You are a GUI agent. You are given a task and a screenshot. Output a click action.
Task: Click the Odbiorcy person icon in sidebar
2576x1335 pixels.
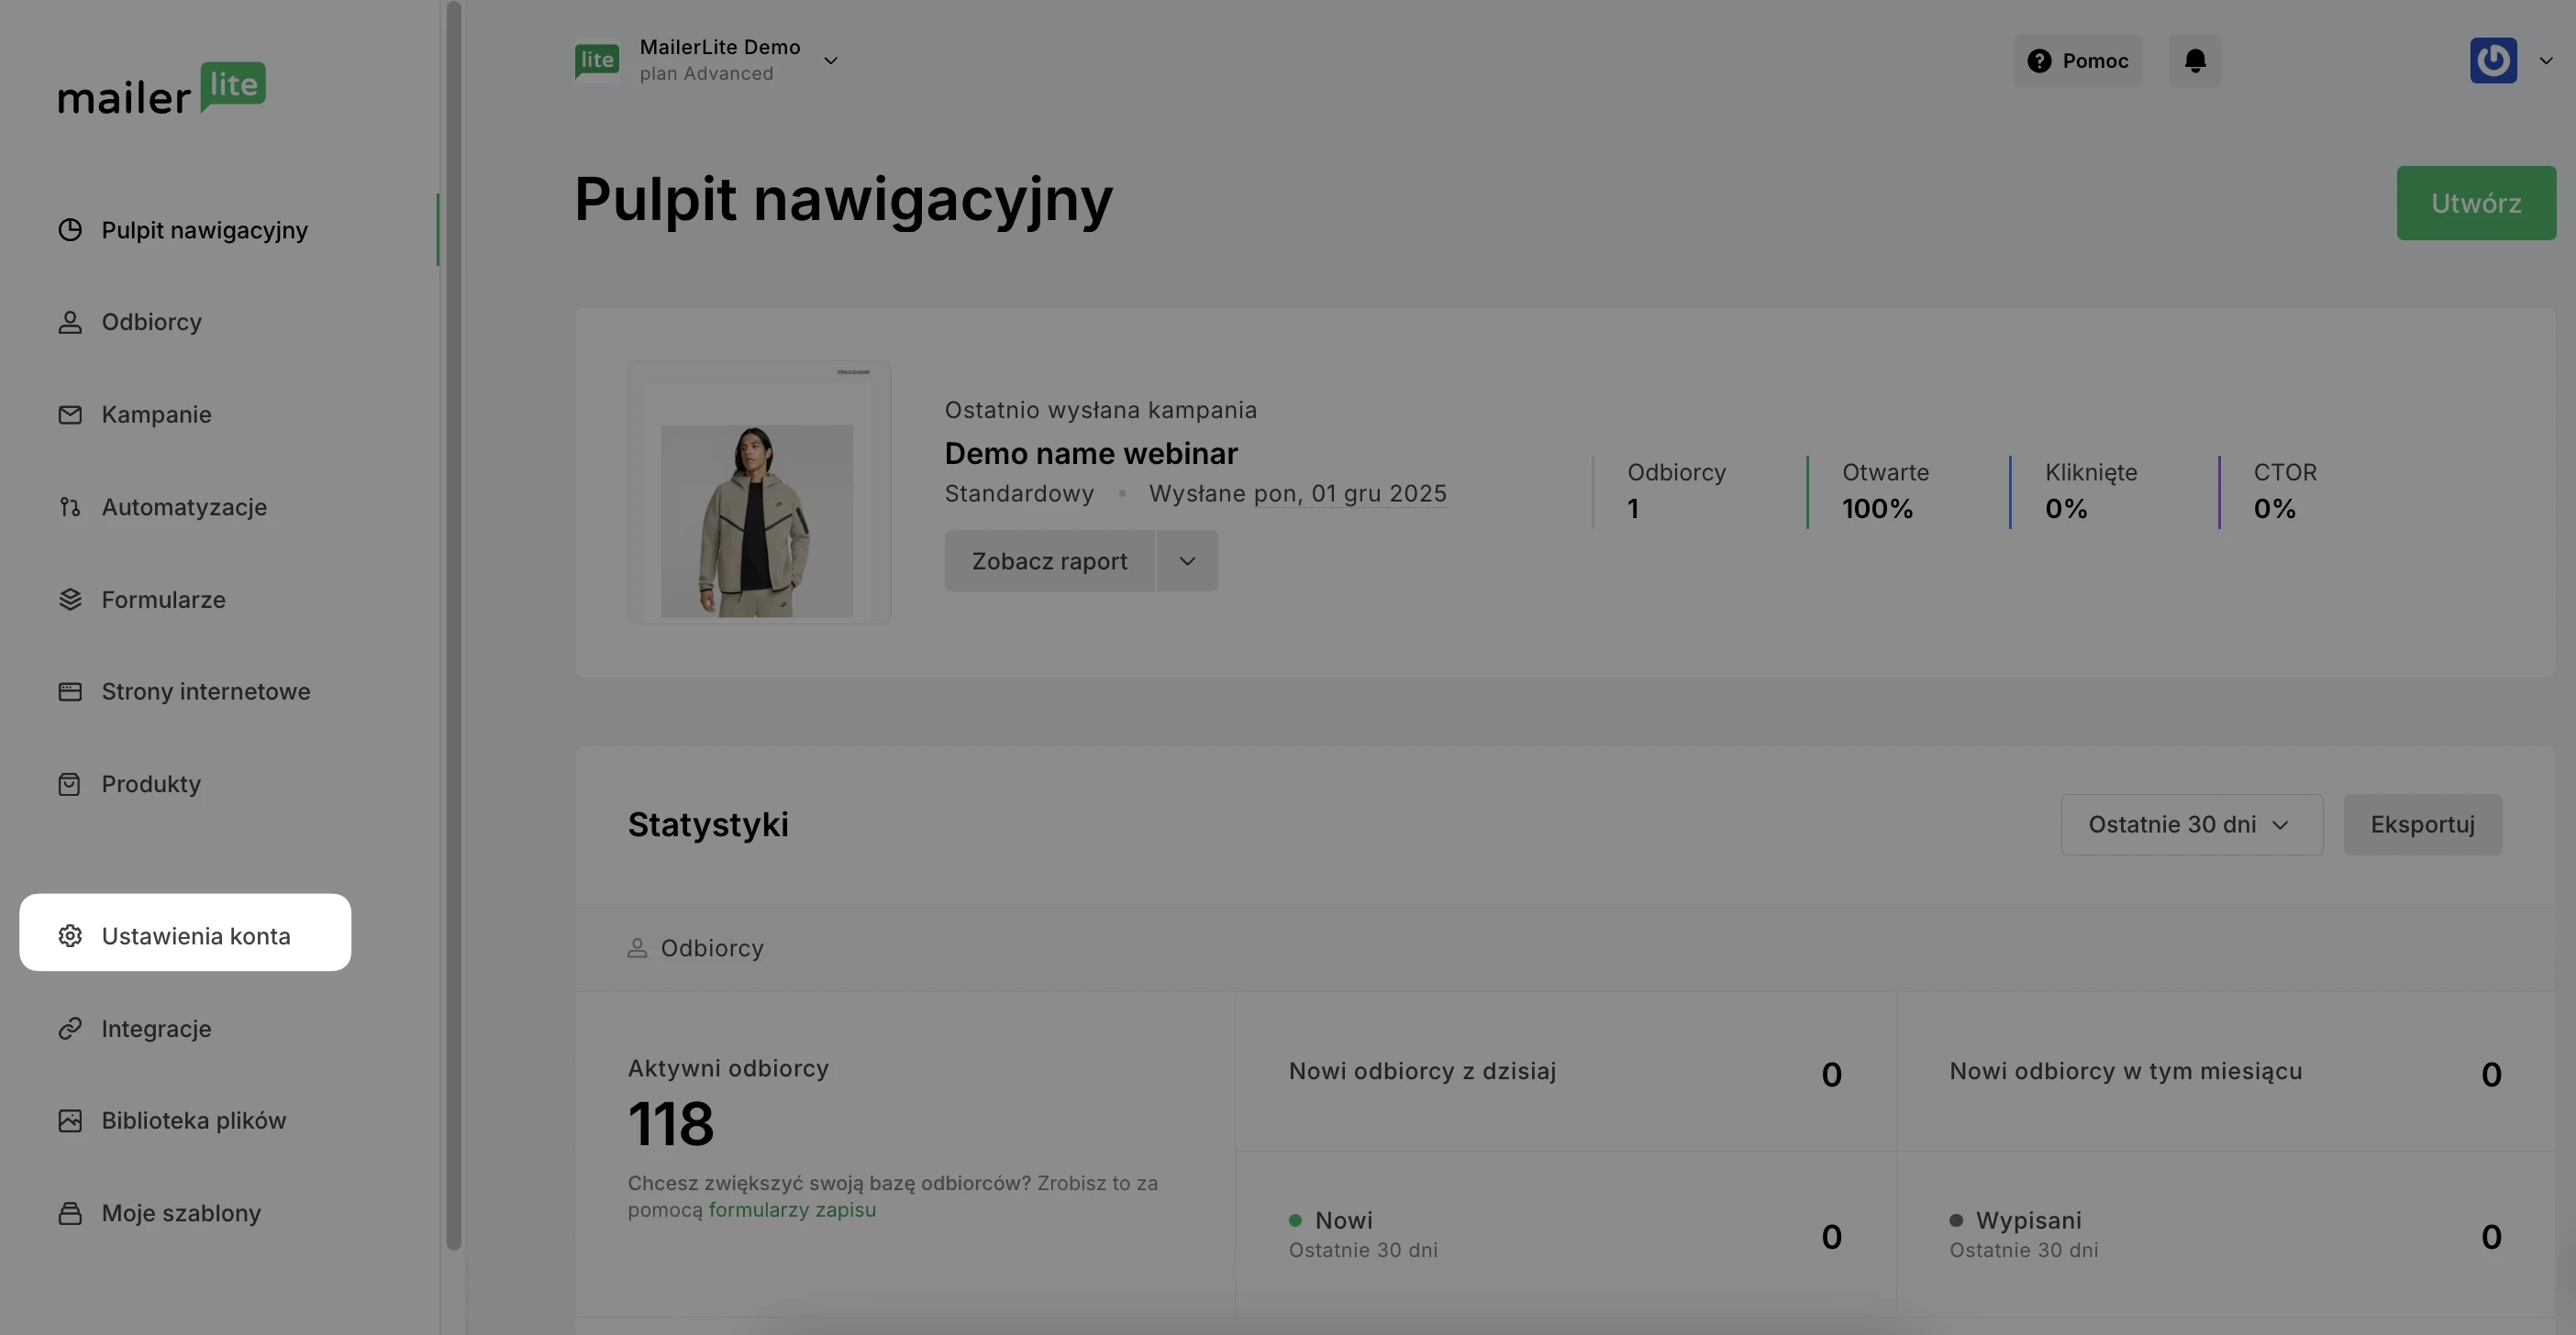[70, 322]
